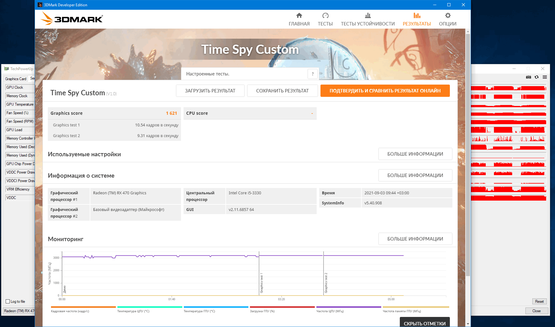This screenshot has width=555, height=327.
Task: Click Memory Clock sensor in TechPowerUp
Action: pyautogui.click(x=20, y=96)
